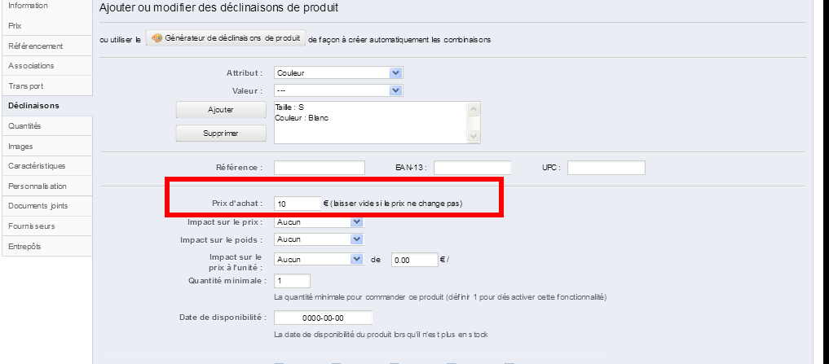Open the Valeur dropdown list

point(338,90)
